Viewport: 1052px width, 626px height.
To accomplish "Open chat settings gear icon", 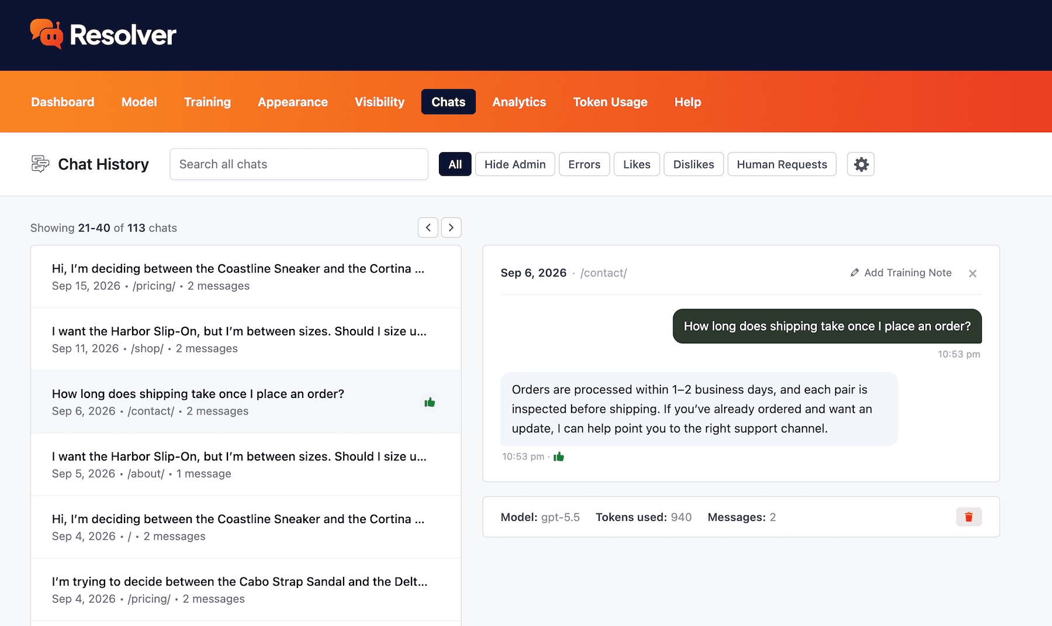I will (x=860, y=164).
